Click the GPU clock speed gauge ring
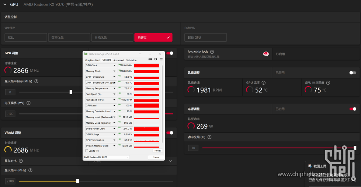Viewport: 361px width, 187px height. (x=8, y=70)
